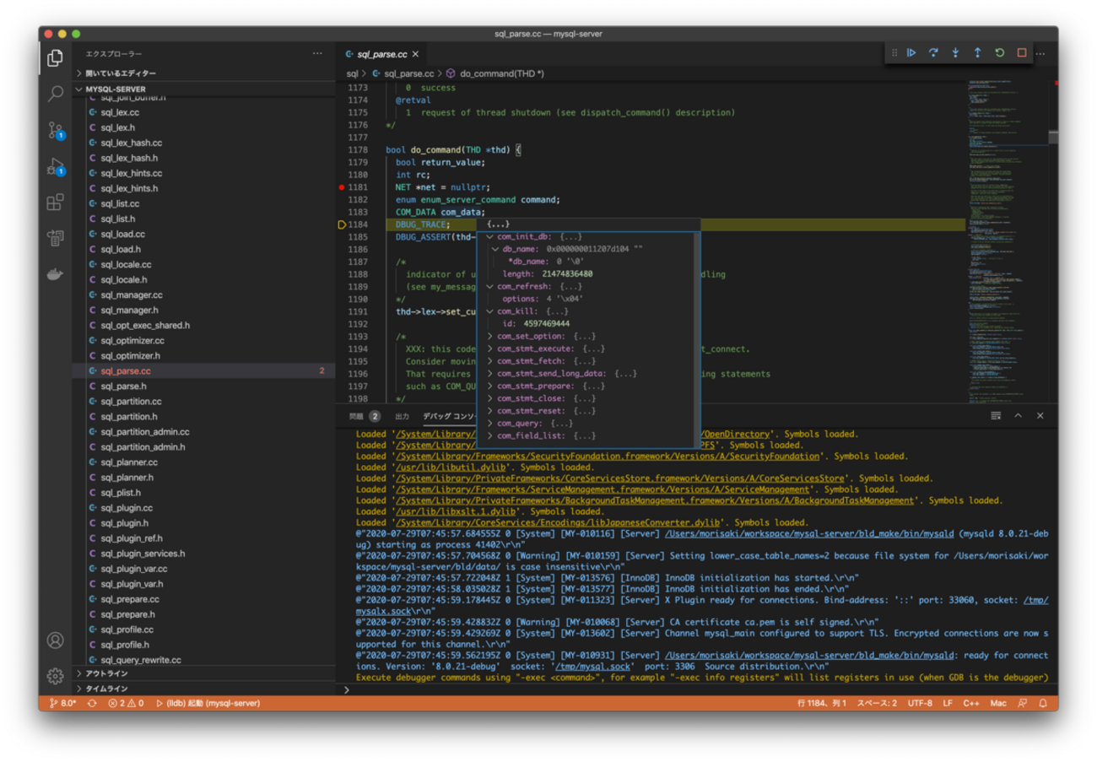
Task: Restart the debug session
Action: click(999, 52)
